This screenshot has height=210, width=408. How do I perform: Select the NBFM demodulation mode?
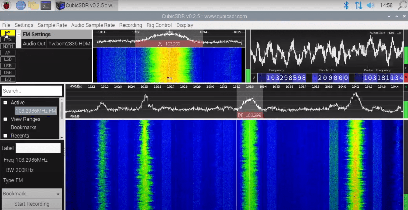(x=8, y=46)
